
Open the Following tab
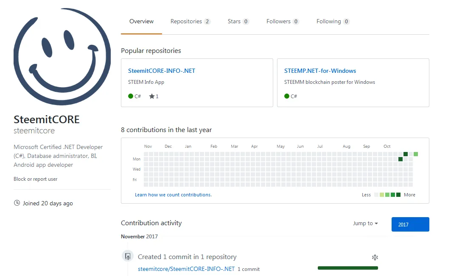pyautogui.click(x=333, y=22)
